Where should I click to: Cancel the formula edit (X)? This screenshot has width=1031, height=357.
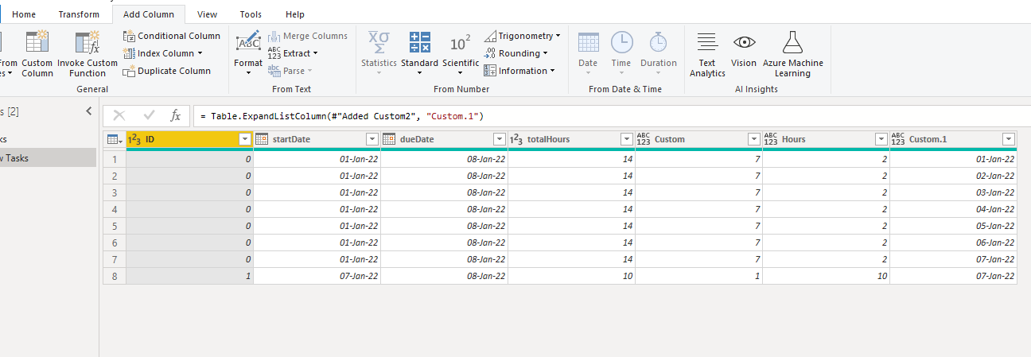pyautogui.click(x=119, y=116)
